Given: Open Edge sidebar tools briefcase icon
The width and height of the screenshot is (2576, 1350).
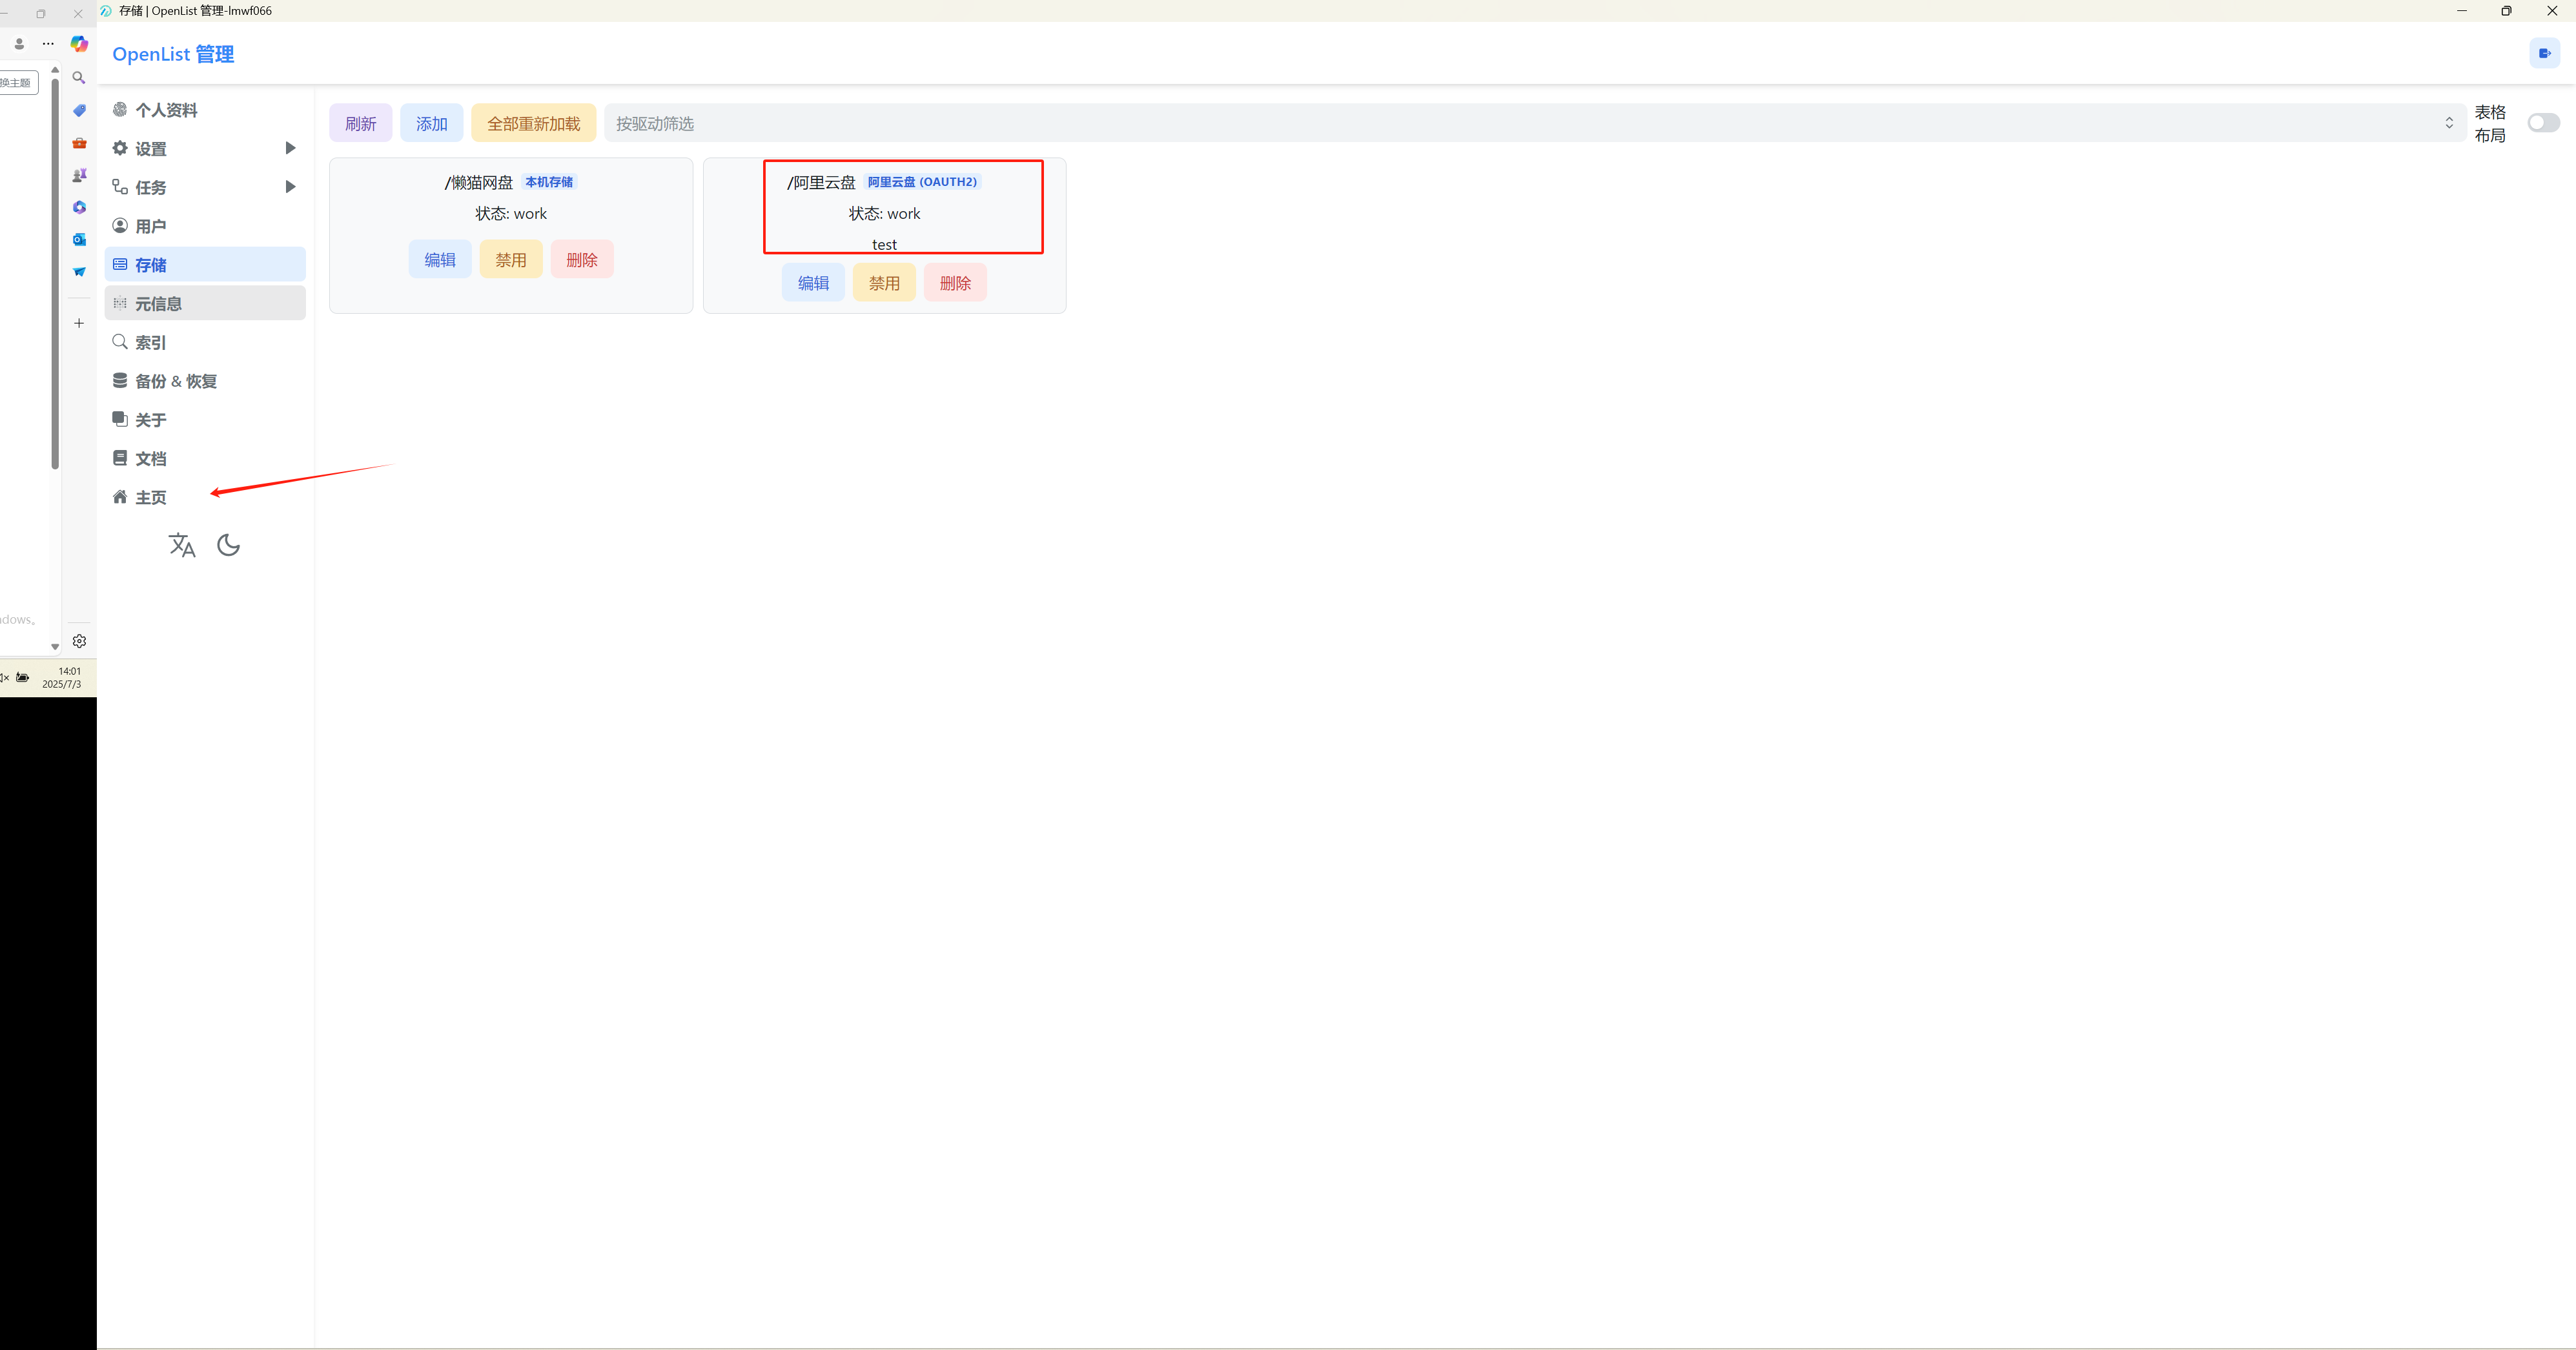Looking at the screenshot, I should 79,143.
